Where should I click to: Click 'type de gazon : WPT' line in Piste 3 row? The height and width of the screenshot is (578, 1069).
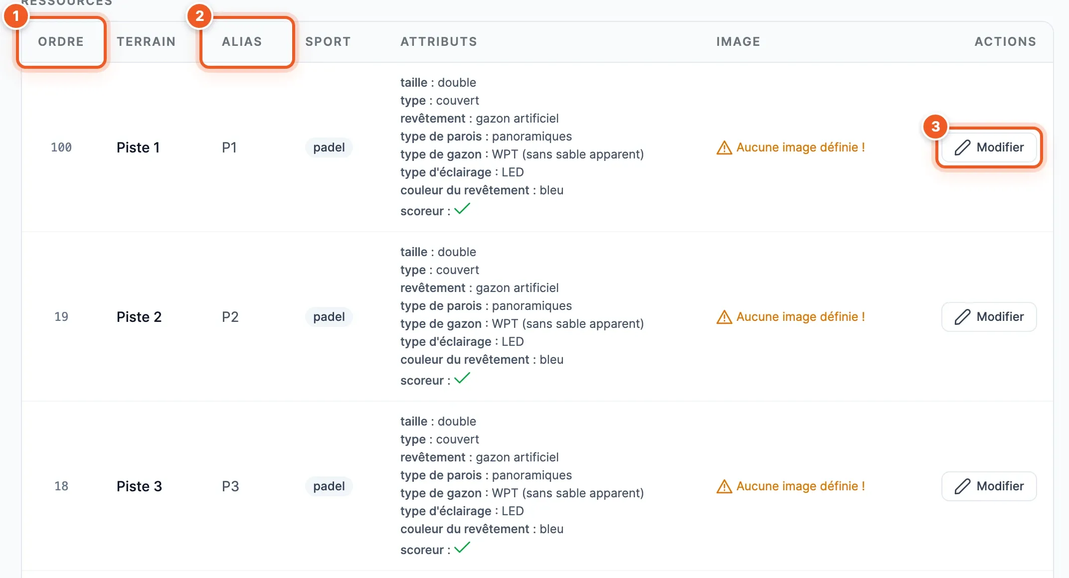point(522,493)
